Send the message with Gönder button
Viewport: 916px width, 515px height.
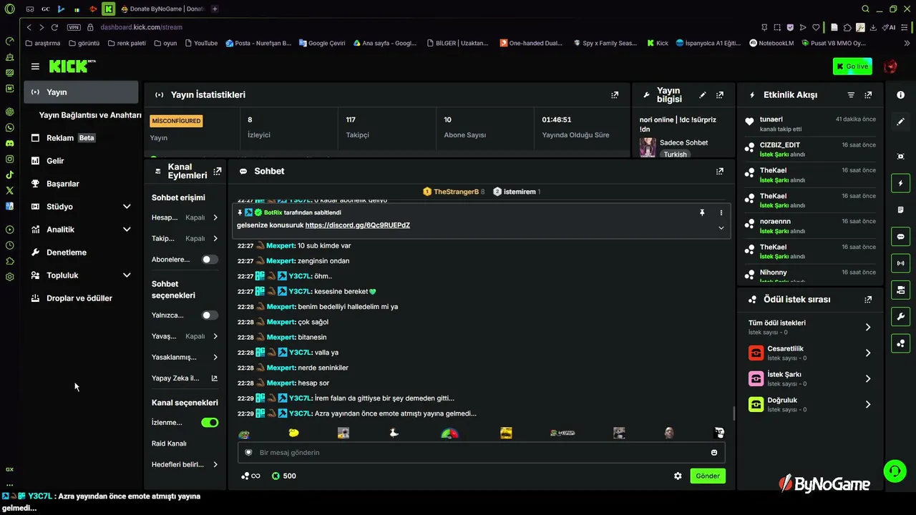pos(708,476)
